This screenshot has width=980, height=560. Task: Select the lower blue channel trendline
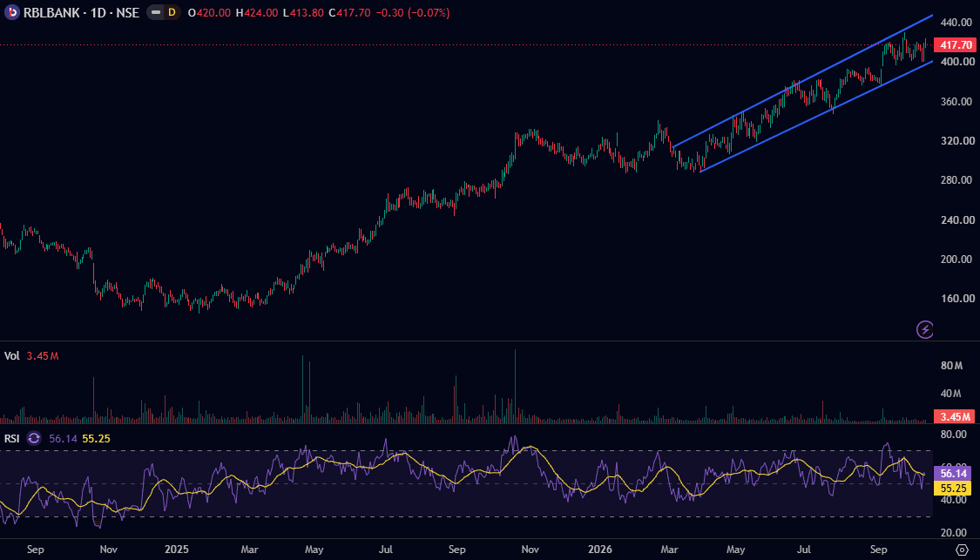tap(817, 116)
